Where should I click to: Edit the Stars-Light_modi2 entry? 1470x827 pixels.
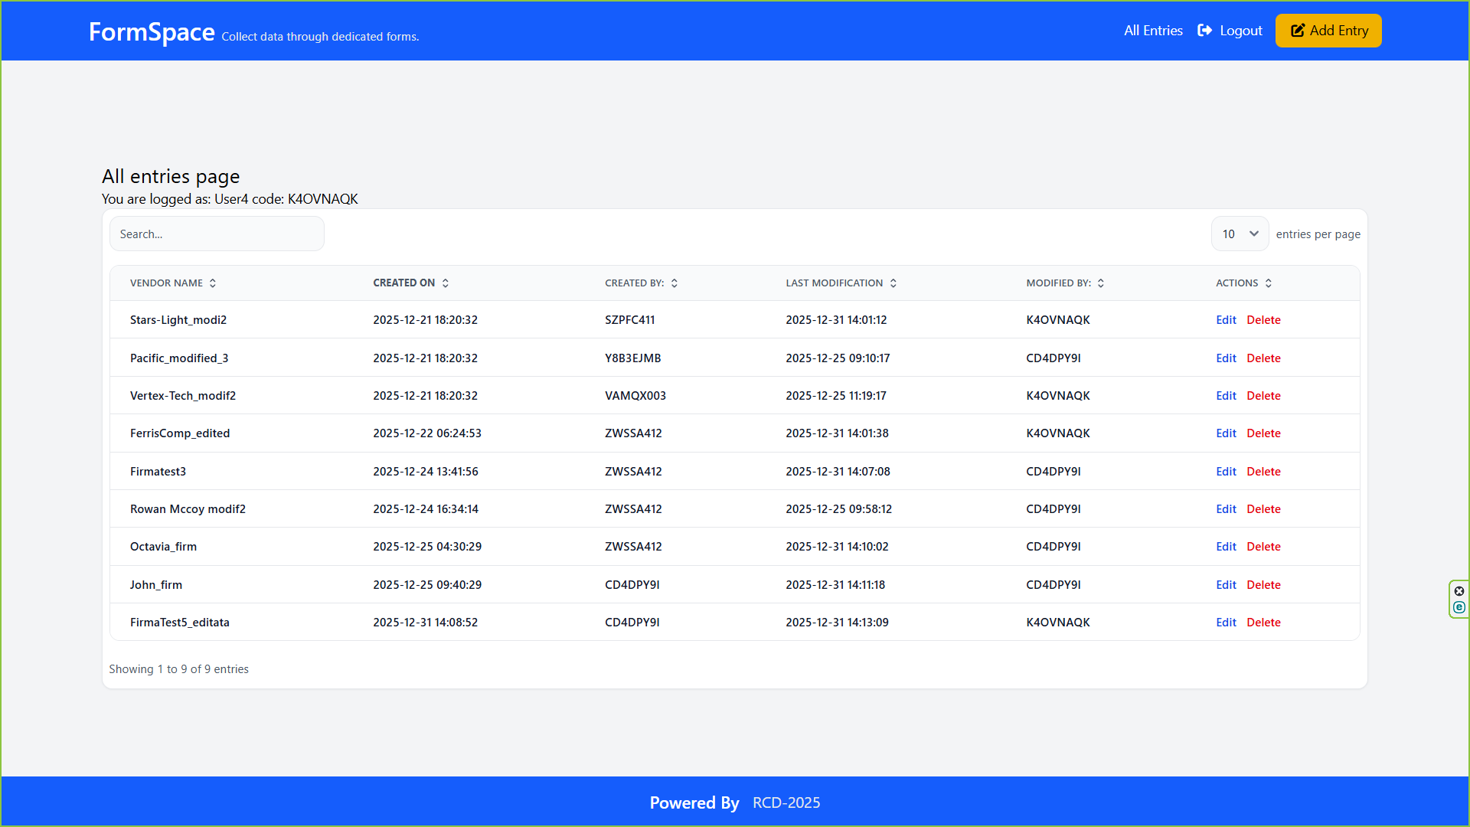pyautogui.click(x=1226, y=320)
